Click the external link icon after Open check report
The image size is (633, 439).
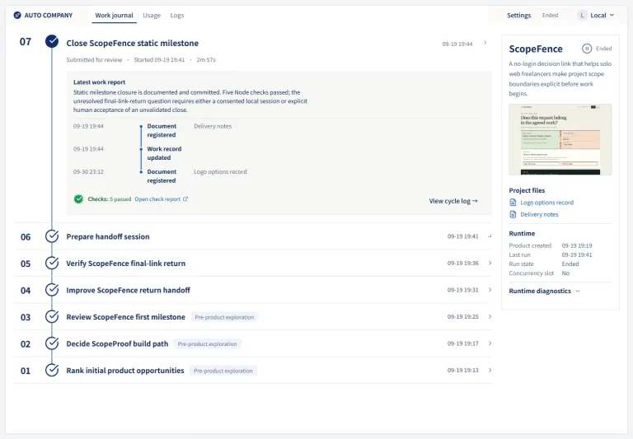[185, 199]
